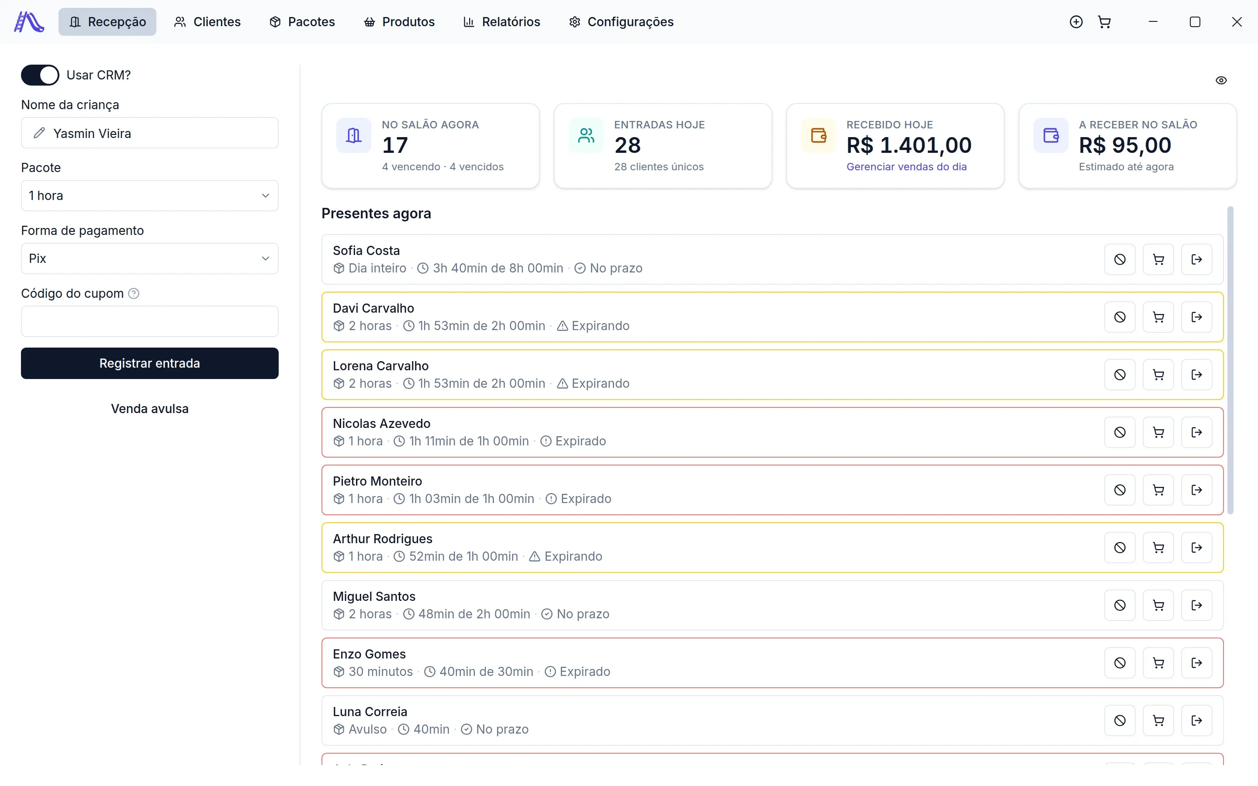Image resolution: width=1258 pixels, height=786 pixels.
Task: Open the Relatórios tab
Action: click(x=501, y=22)
